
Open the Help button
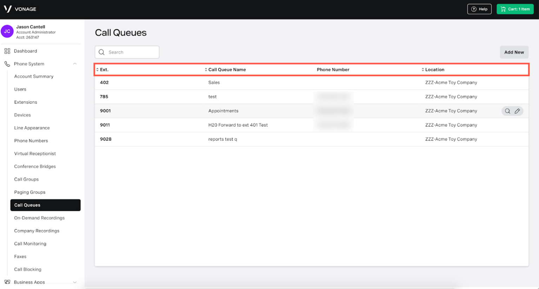click(479, 9)
